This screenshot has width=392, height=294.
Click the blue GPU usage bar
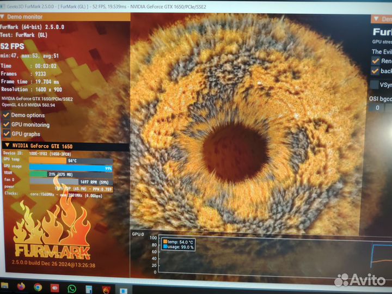[71, 168]
